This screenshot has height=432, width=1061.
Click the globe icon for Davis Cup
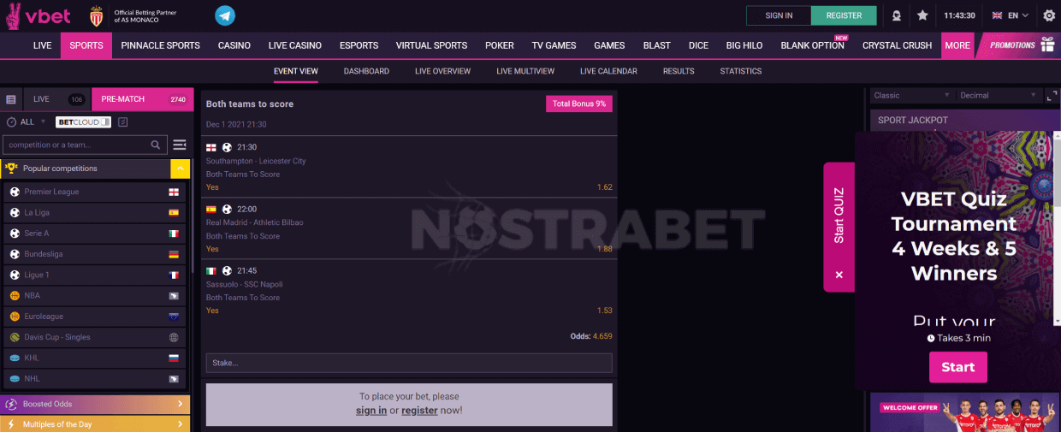(x=174, y=337)
